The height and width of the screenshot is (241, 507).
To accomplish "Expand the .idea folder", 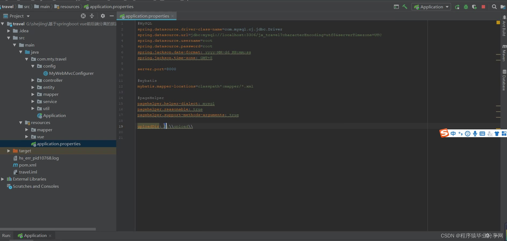I will tap(9, 31).
